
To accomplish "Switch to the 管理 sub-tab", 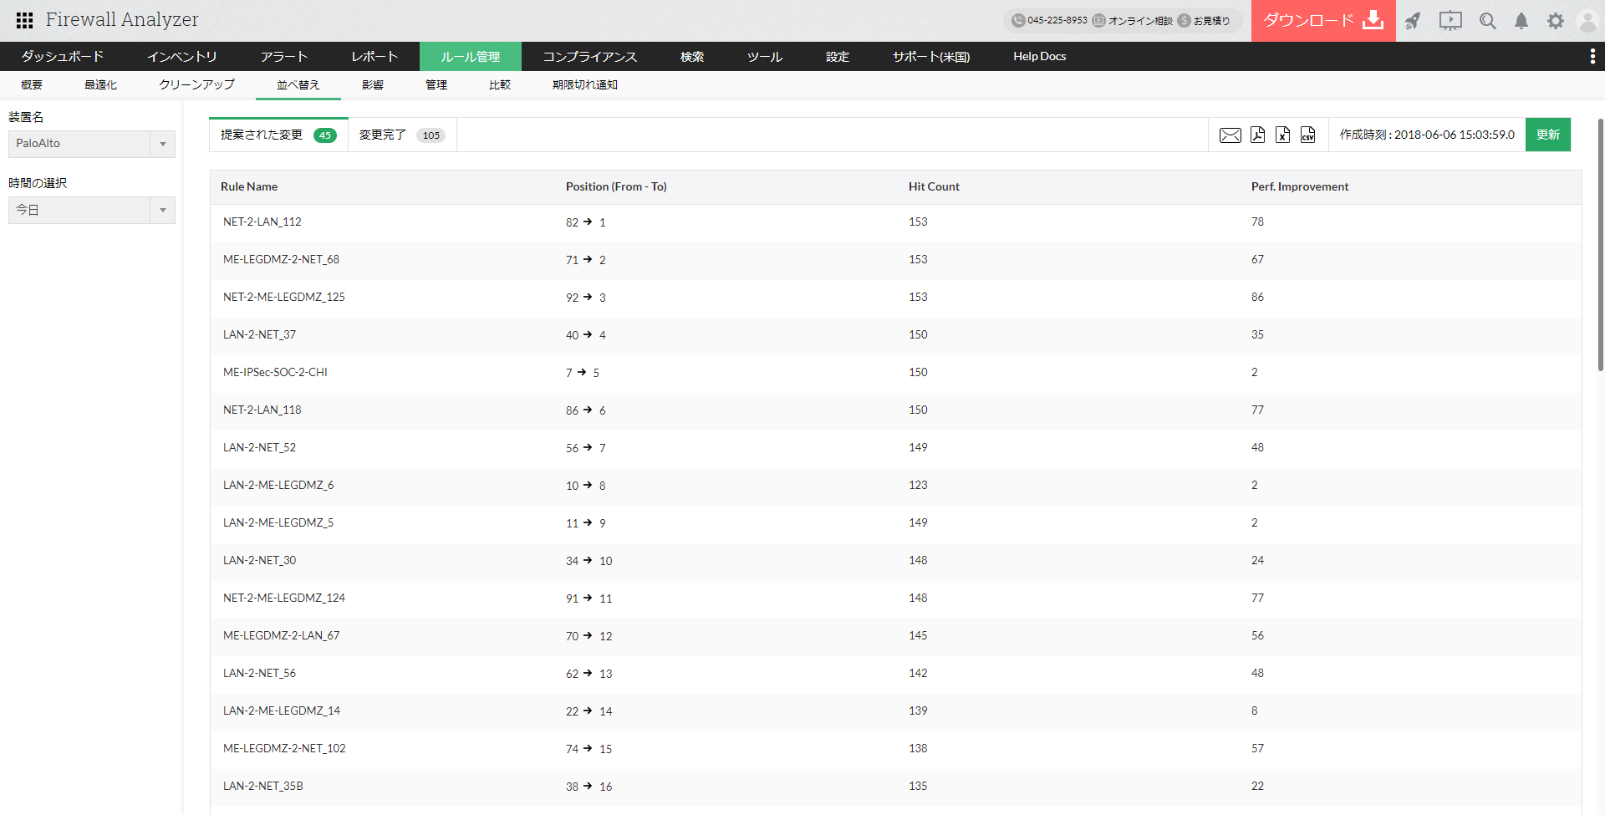I will click(x=436, y=84).
